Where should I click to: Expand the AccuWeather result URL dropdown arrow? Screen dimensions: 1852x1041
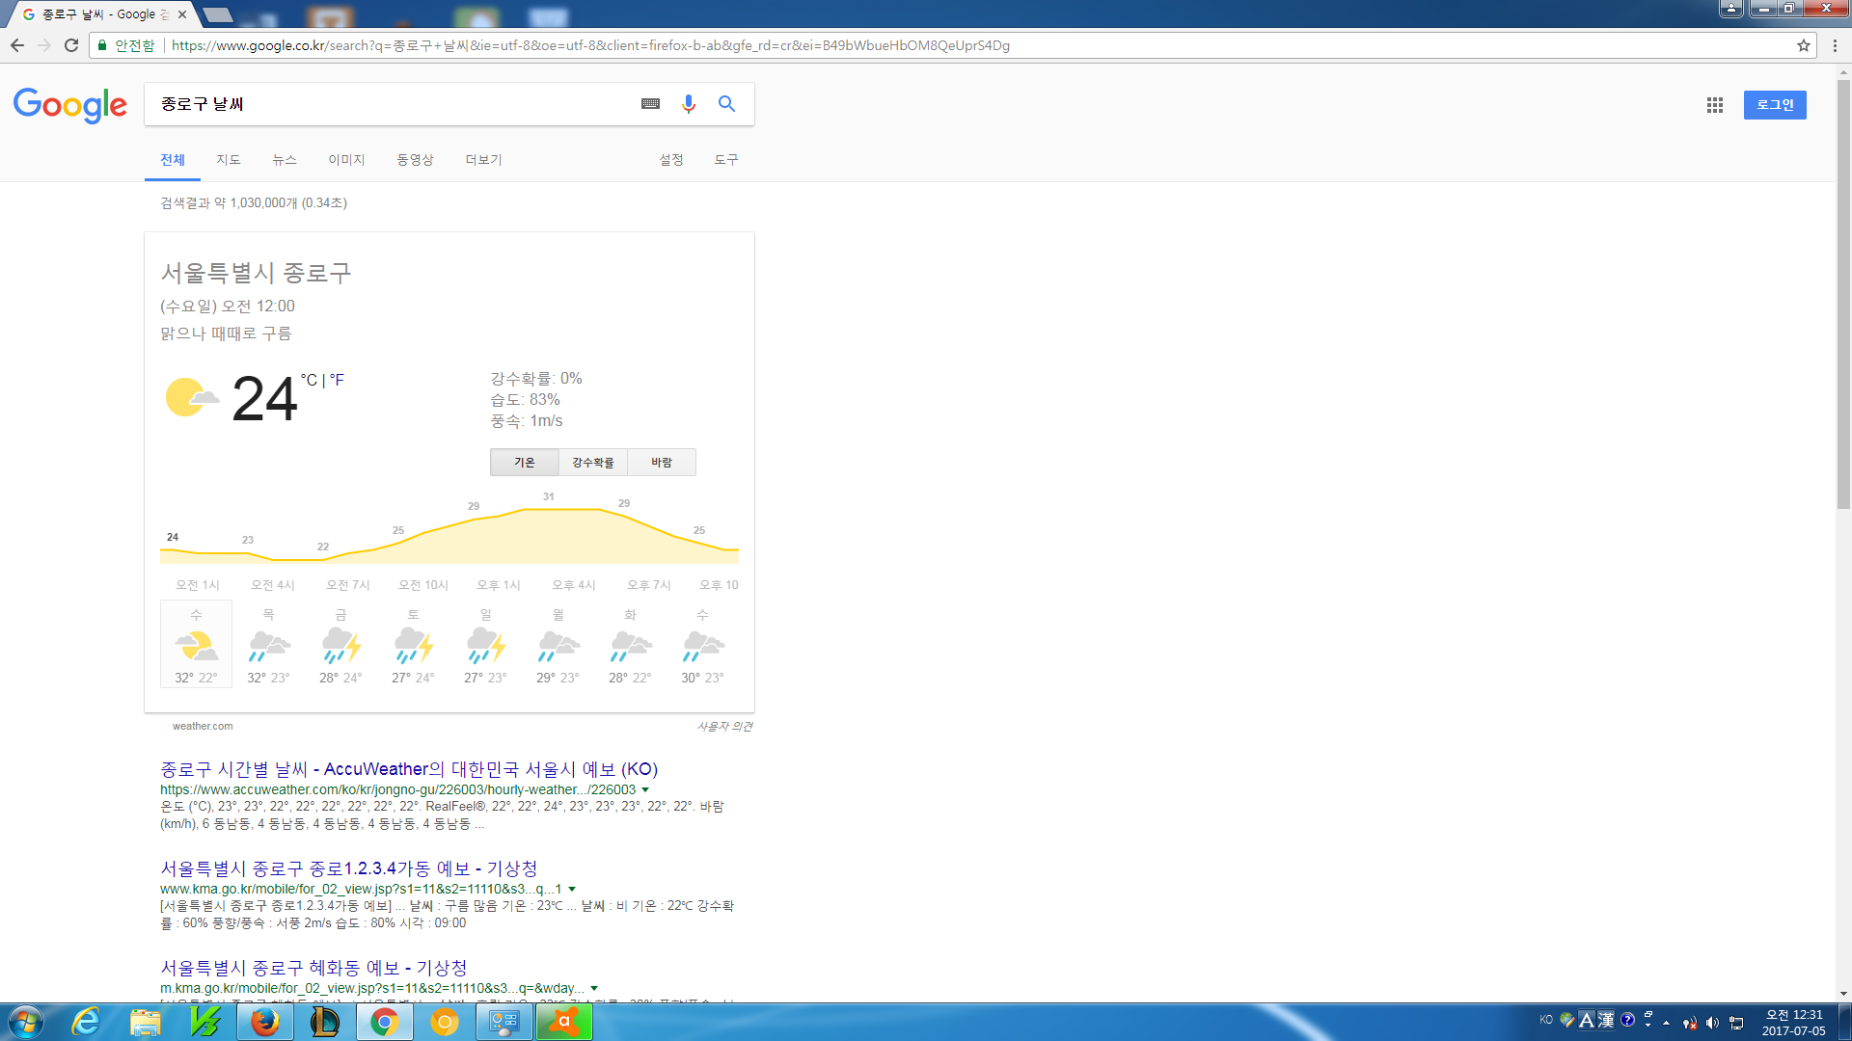coord(645,790)
